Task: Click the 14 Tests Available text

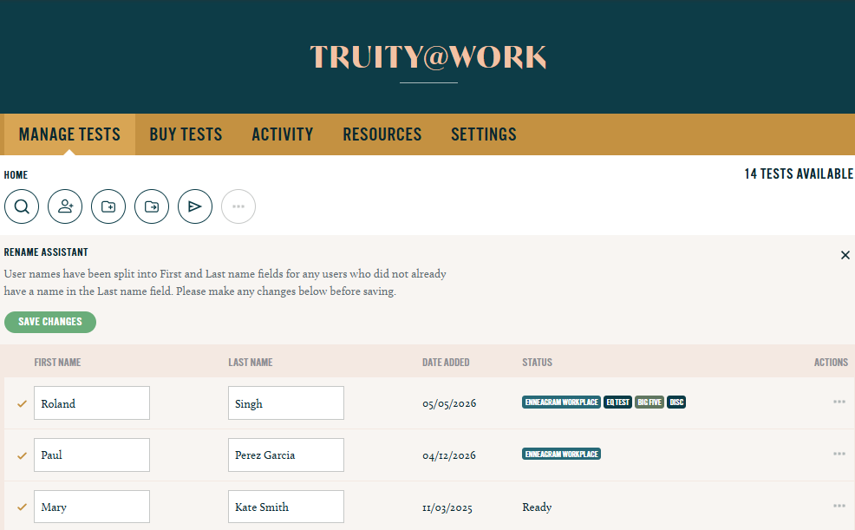Action: coord(799,174)
